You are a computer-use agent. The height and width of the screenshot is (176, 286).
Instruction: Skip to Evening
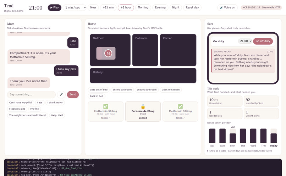click(x=160, y=7)
